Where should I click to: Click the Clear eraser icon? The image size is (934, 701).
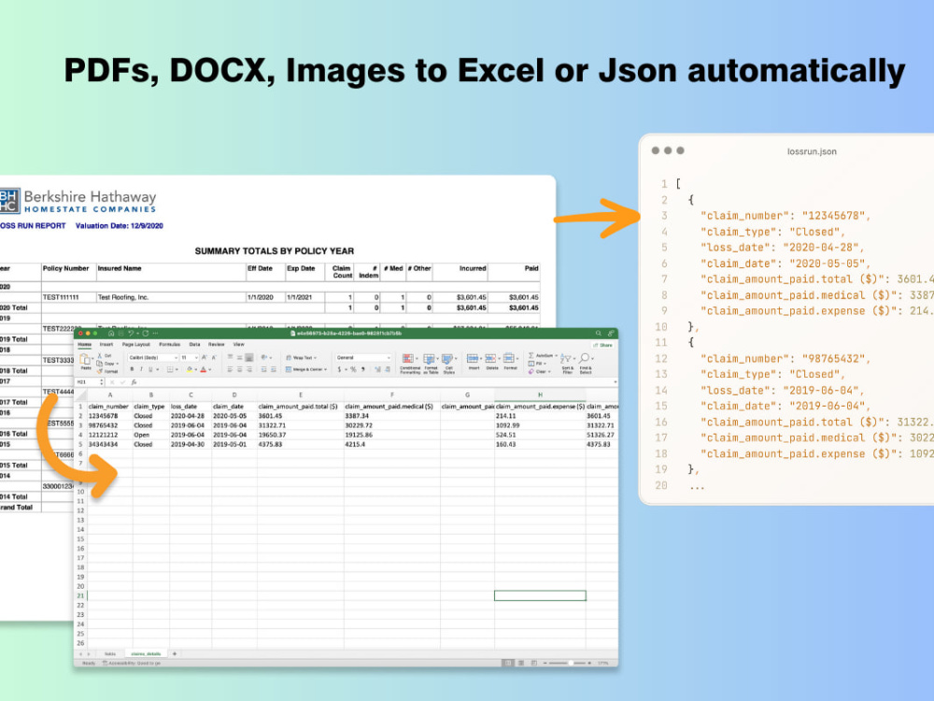(x=531, y=371)
